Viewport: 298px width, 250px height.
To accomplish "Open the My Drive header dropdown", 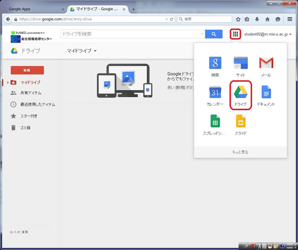I will pyautogui.click(x=82, y=51).
